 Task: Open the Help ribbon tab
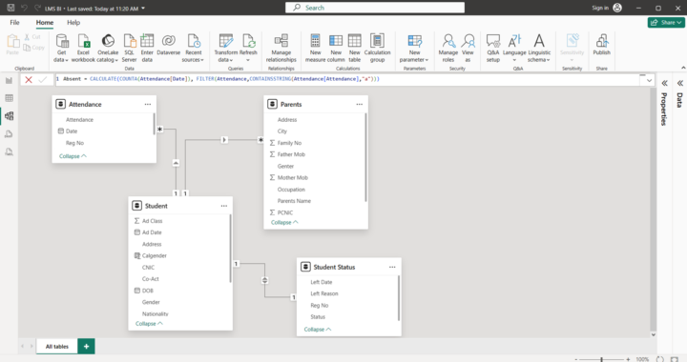tap(73, 22)
